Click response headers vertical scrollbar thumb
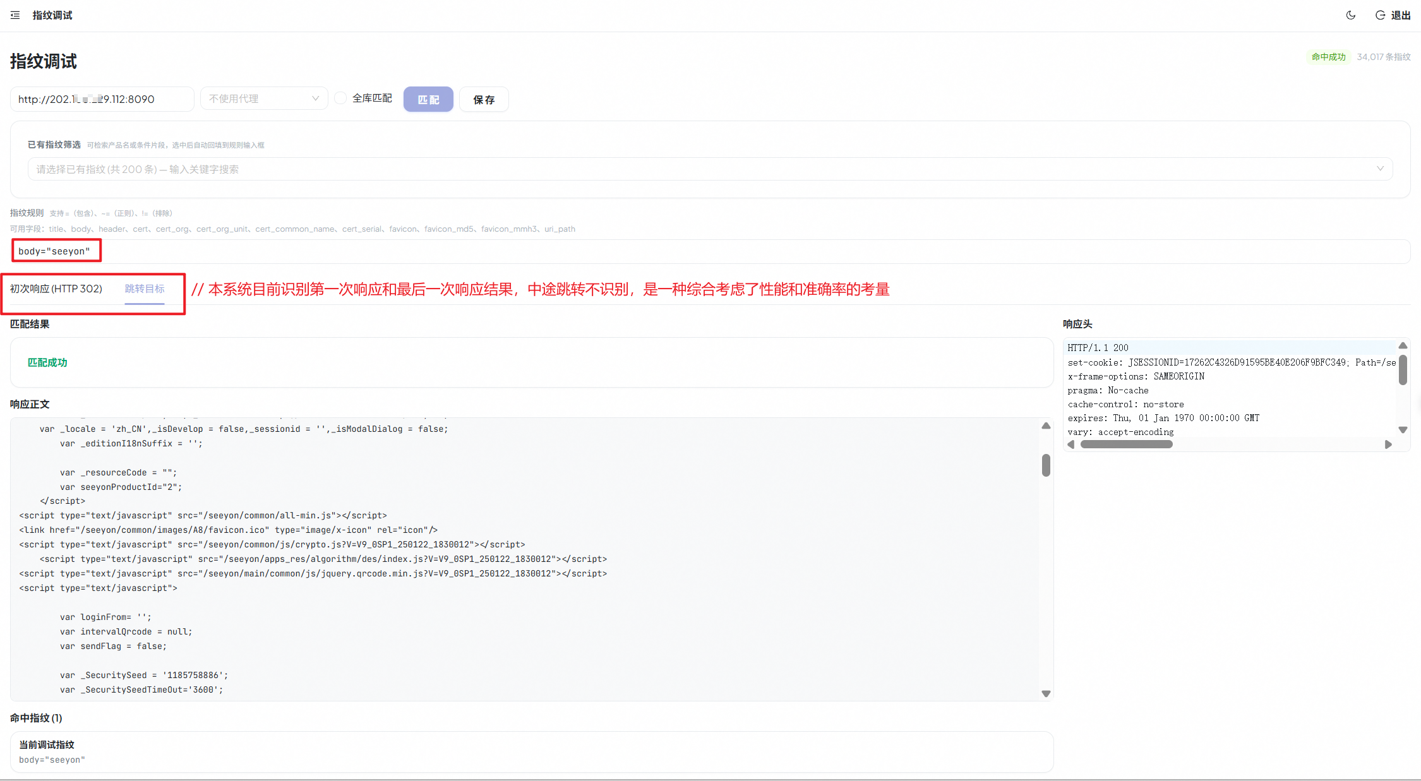Image resolution: width=1421 pixels, height=781 pixels. [x=1403, y=370]
